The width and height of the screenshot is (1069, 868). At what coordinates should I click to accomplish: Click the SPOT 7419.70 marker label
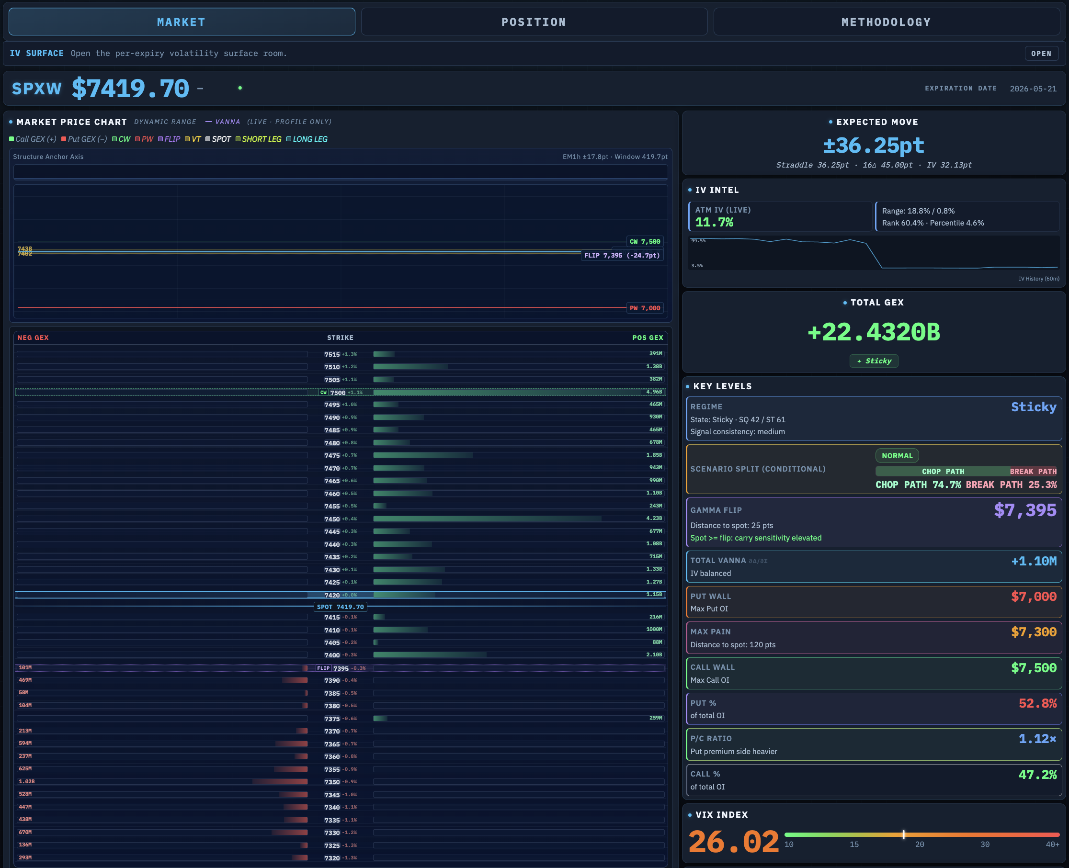(x=340, y=607)
